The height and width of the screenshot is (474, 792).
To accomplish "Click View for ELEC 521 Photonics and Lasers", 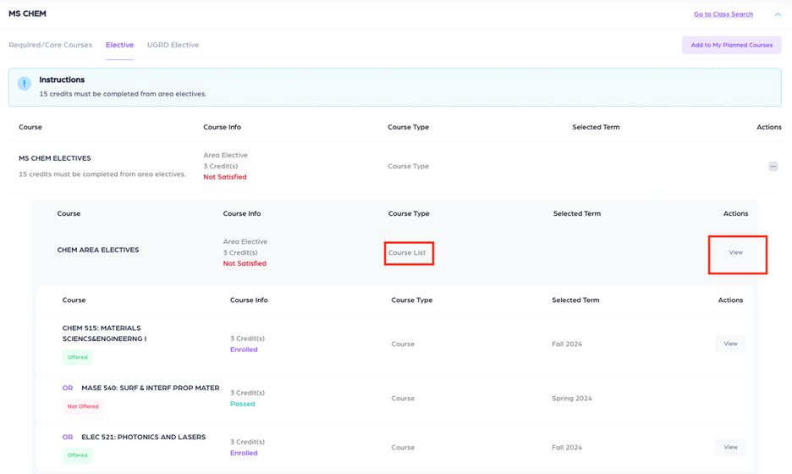I will coord(730,447).
